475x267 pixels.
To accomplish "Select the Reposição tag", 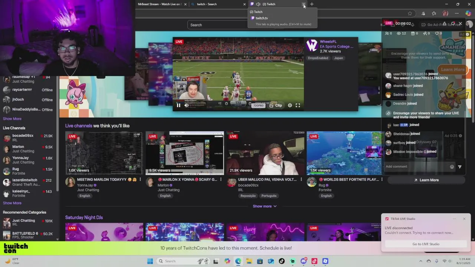I will coord(248,196).
